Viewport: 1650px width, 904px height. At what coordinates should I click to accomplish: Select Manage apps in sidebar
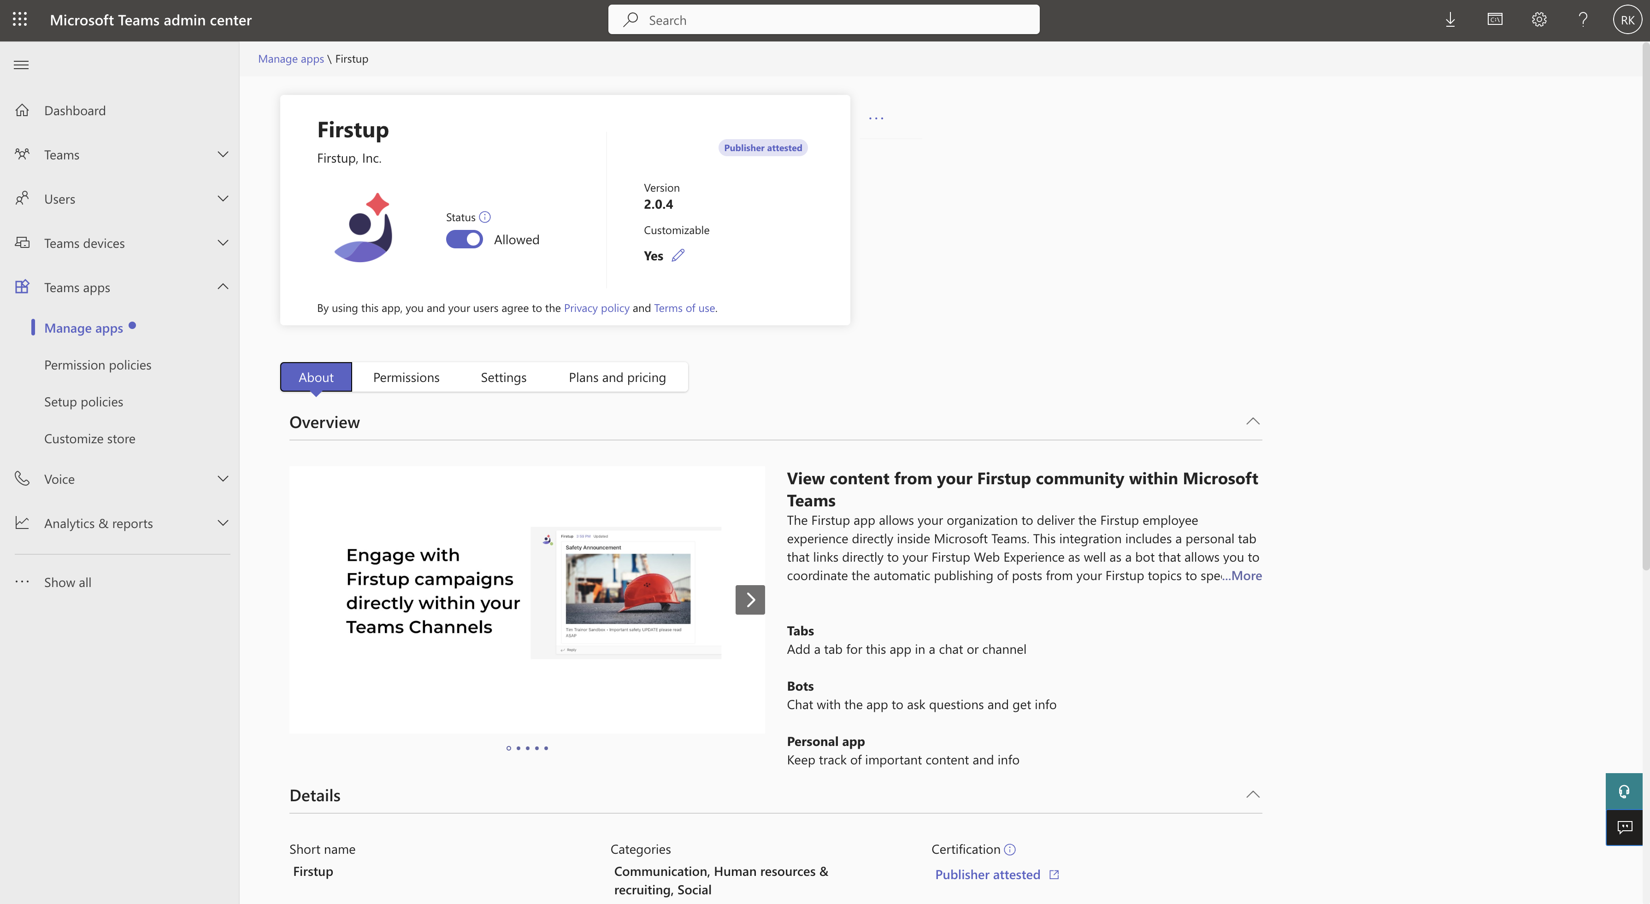[x=84, y=328]
